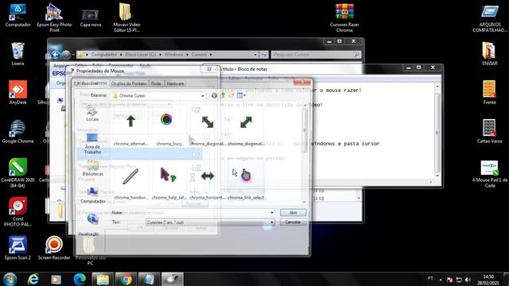This screenshot has height=286, width=509.
Task: Open the Google Chrome desktop shortcut
Action: (17, 132)
